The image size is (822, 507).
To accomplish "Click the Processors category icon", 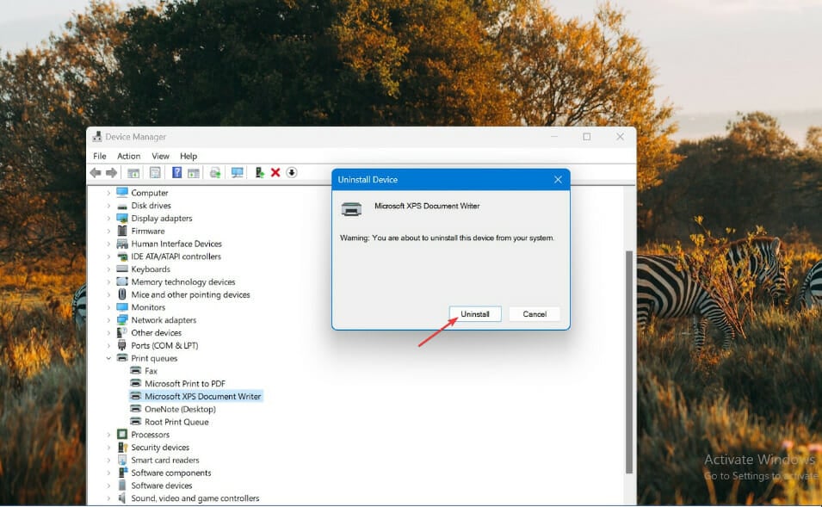I will click(x=122, y=434).
